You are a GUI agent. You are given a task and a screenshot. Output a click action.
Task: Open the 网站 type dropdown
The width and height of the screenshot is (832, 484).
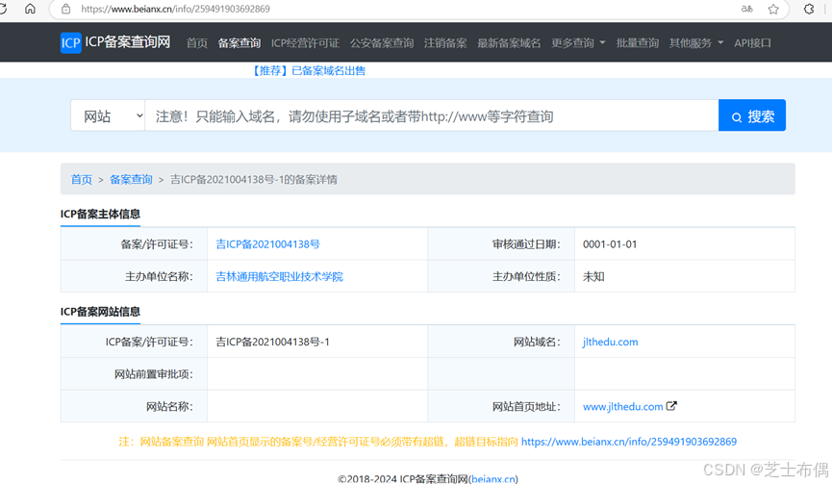(109, 115)
